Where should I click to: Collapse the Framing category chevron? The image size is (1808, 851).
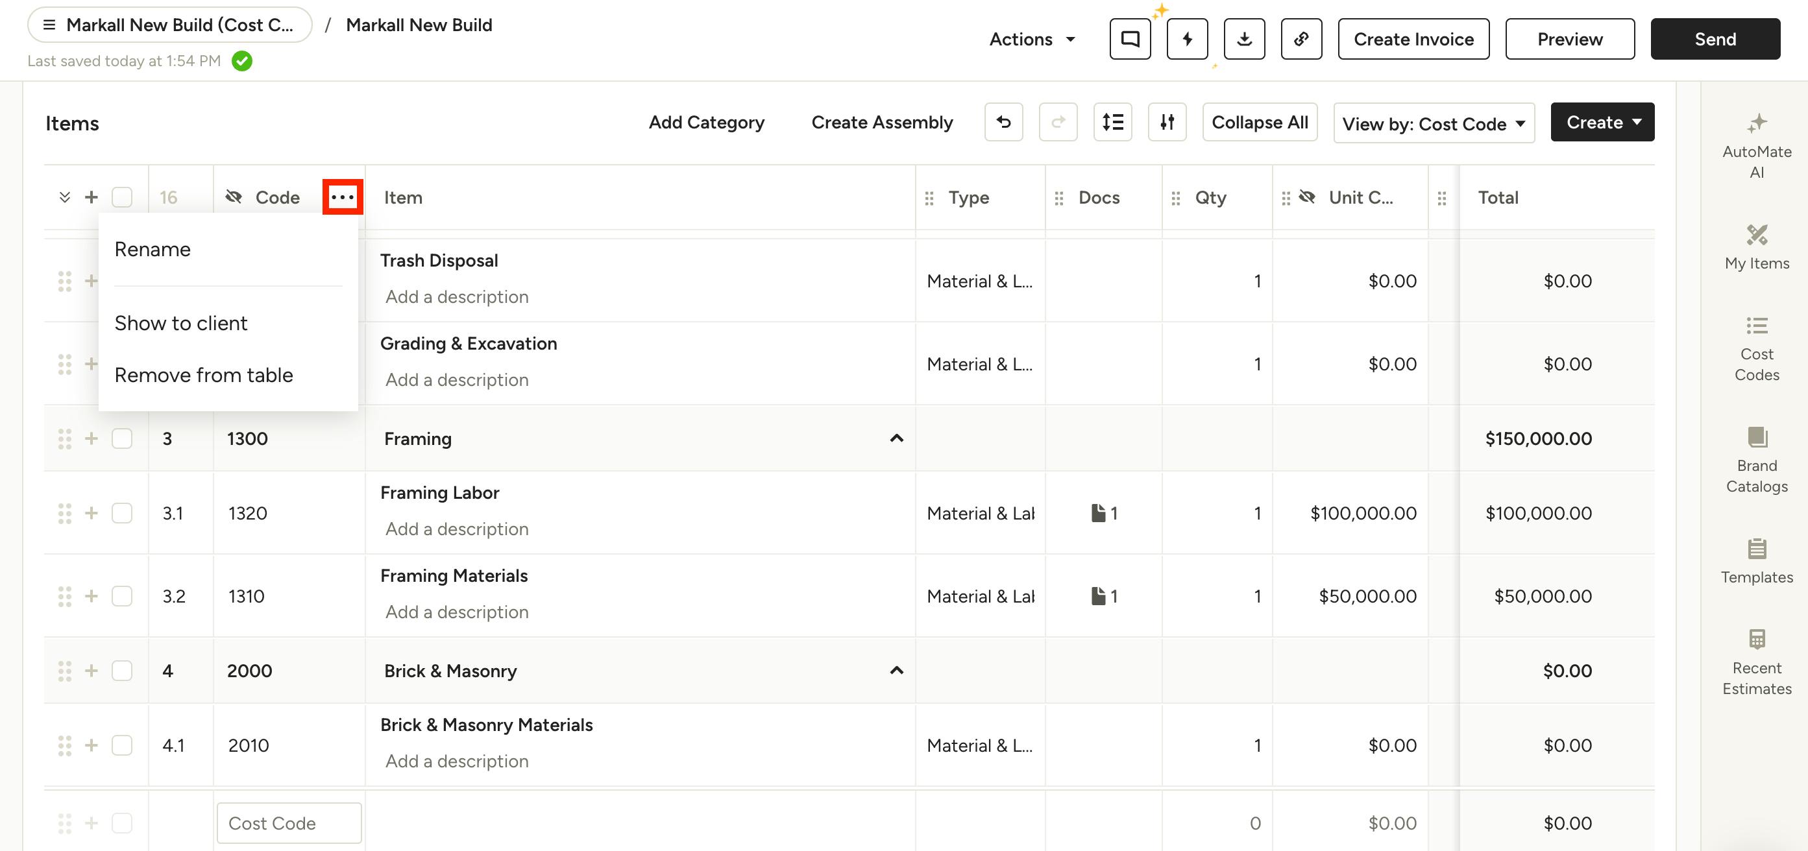pyautogui.click(x=896, y=438)
